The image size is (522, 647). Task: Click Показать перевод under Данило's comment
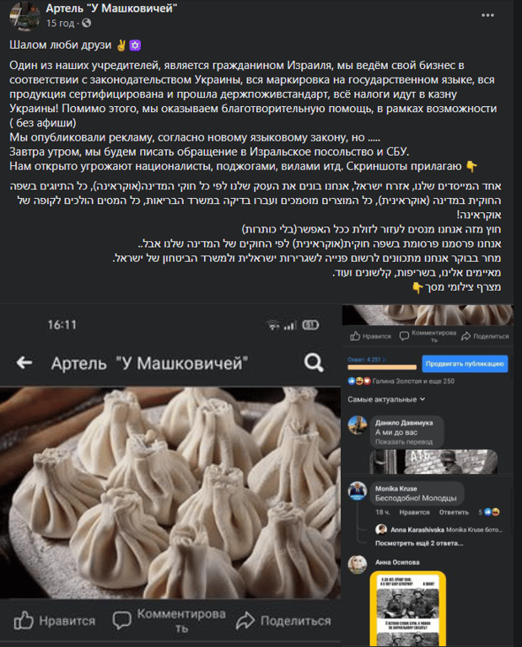coord(403,442)
